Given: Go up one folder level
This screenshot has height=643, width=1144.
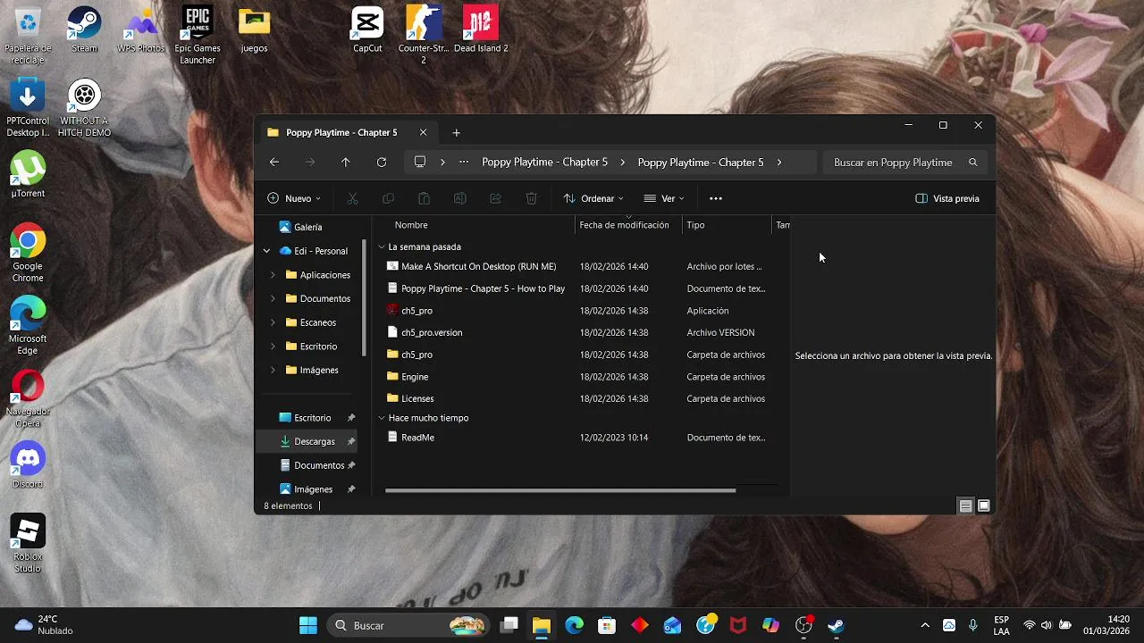Looking at the screenshot, I should pyautogui.click(x=346, y=163).
